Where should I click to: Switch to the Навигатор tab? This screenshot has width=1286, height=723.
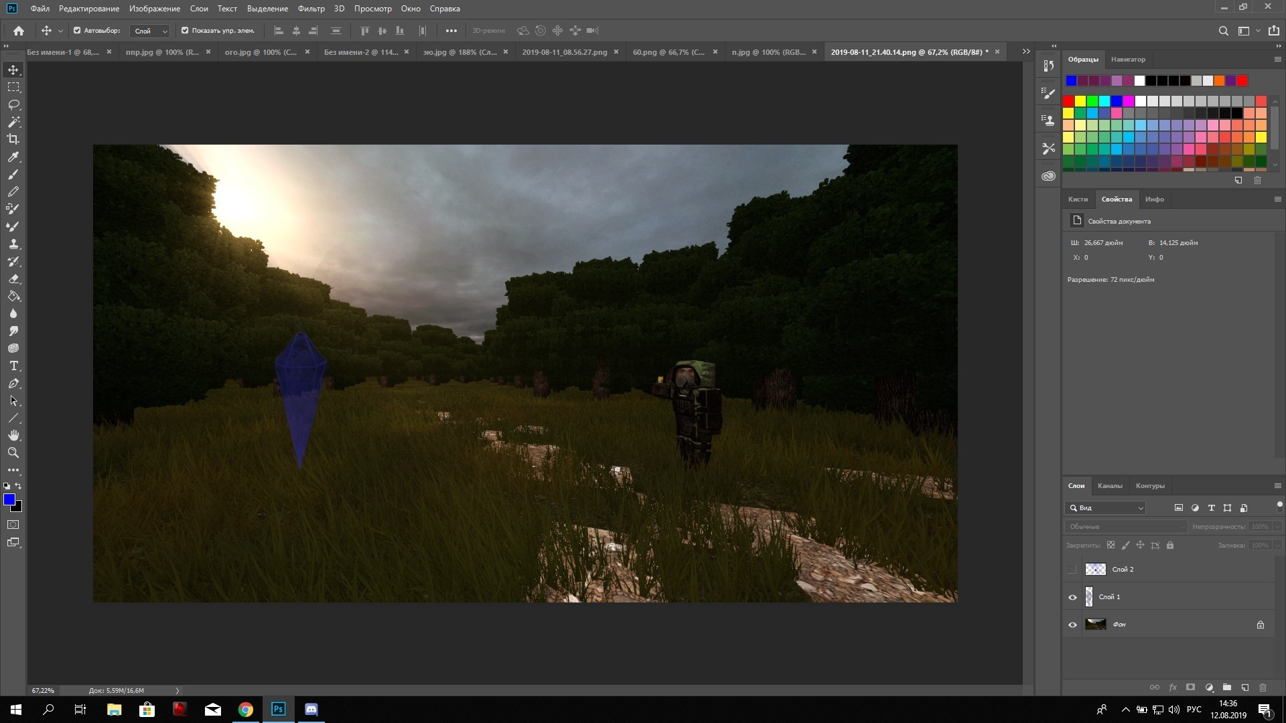tap(1128, 60)
